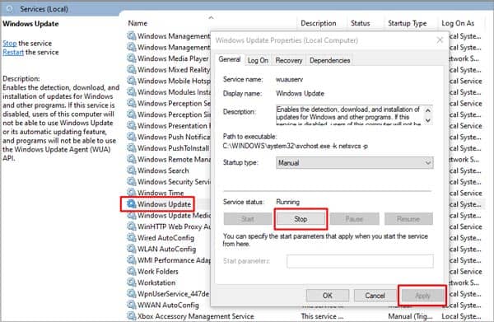Click the wuauserv service name text
Image resolution: width=494 pixels, height=322 pixels.
289,79
